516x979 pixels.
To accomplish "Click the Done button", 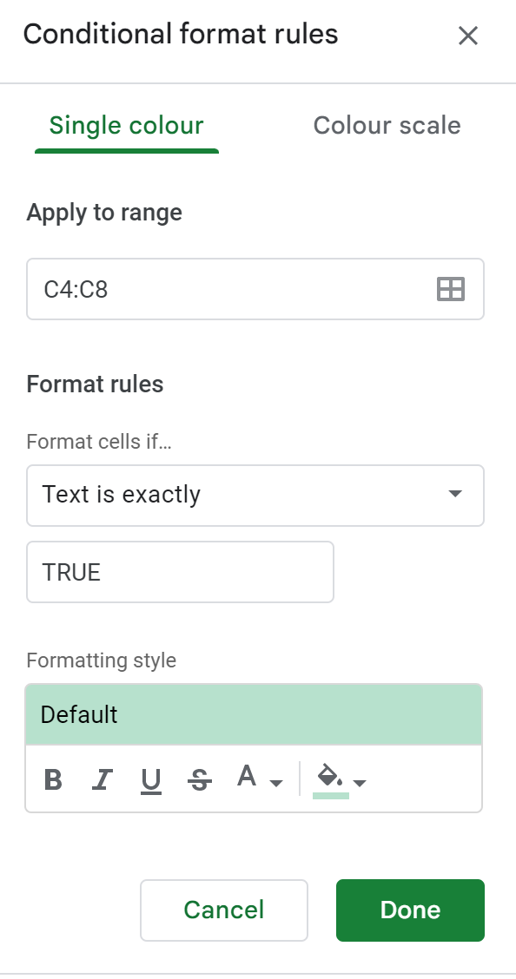I will [x=409, y=910].
